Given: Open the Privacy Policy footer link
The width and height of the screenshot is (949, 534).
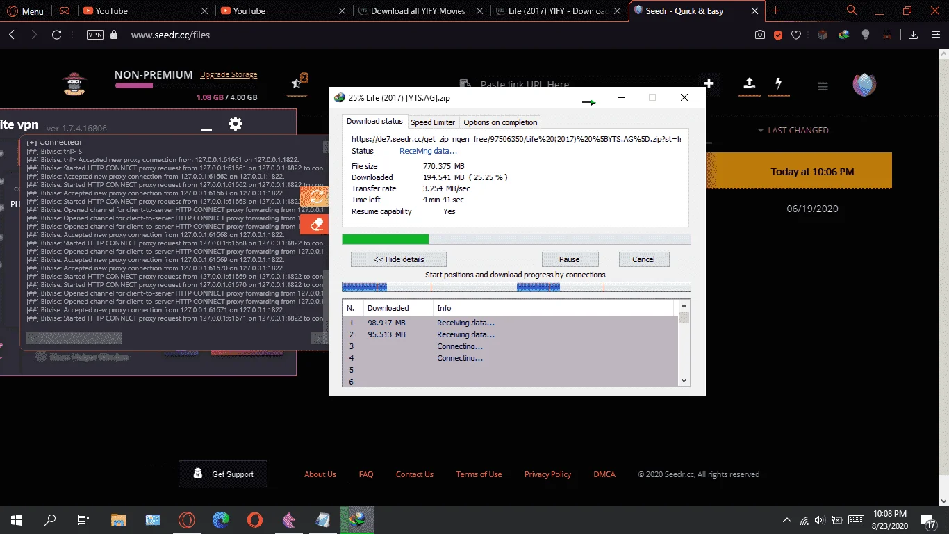Looking at the screenshot, I should (547, 474).
